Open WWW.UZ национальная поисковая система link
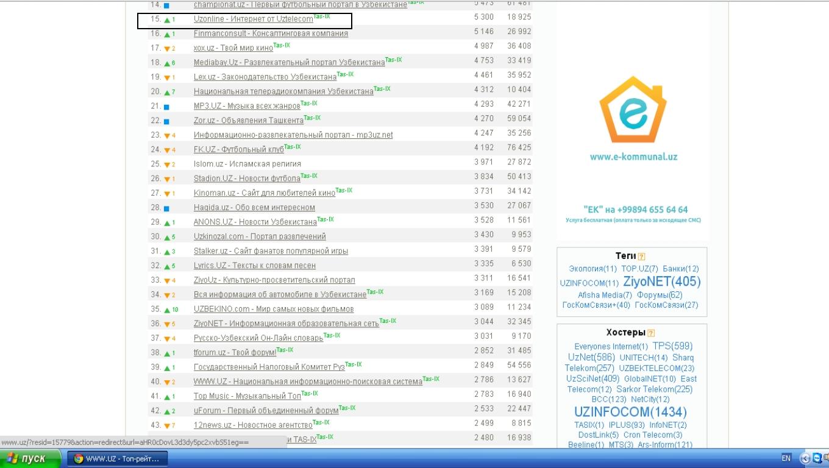 point(308,382)
